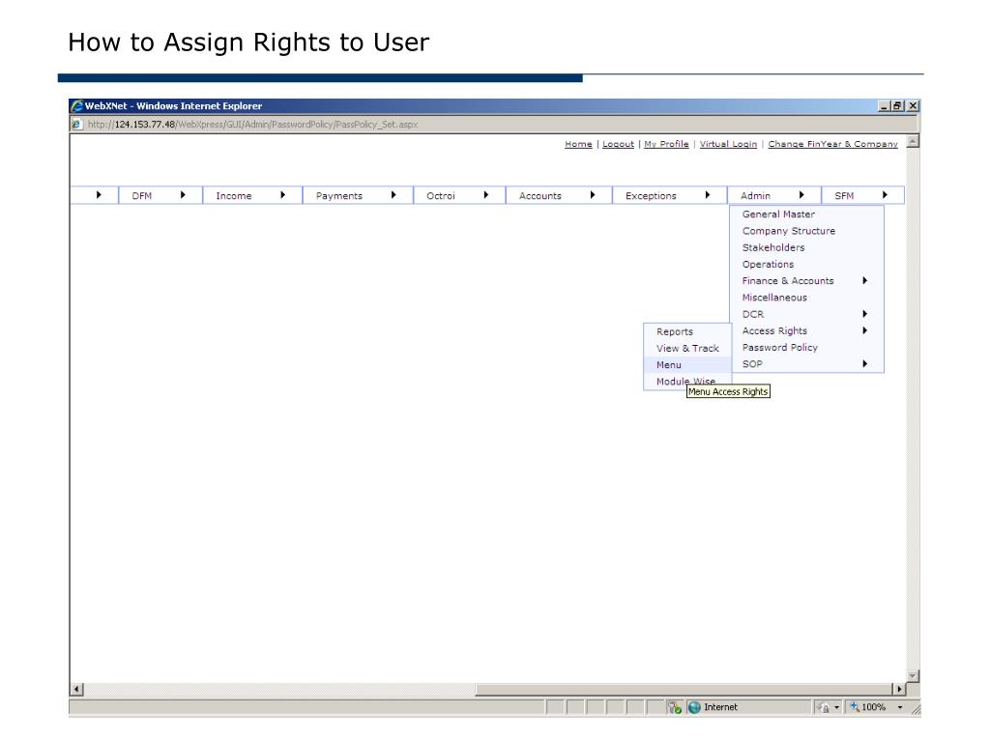Select View & Track in submenu

[x=687, y=349]
